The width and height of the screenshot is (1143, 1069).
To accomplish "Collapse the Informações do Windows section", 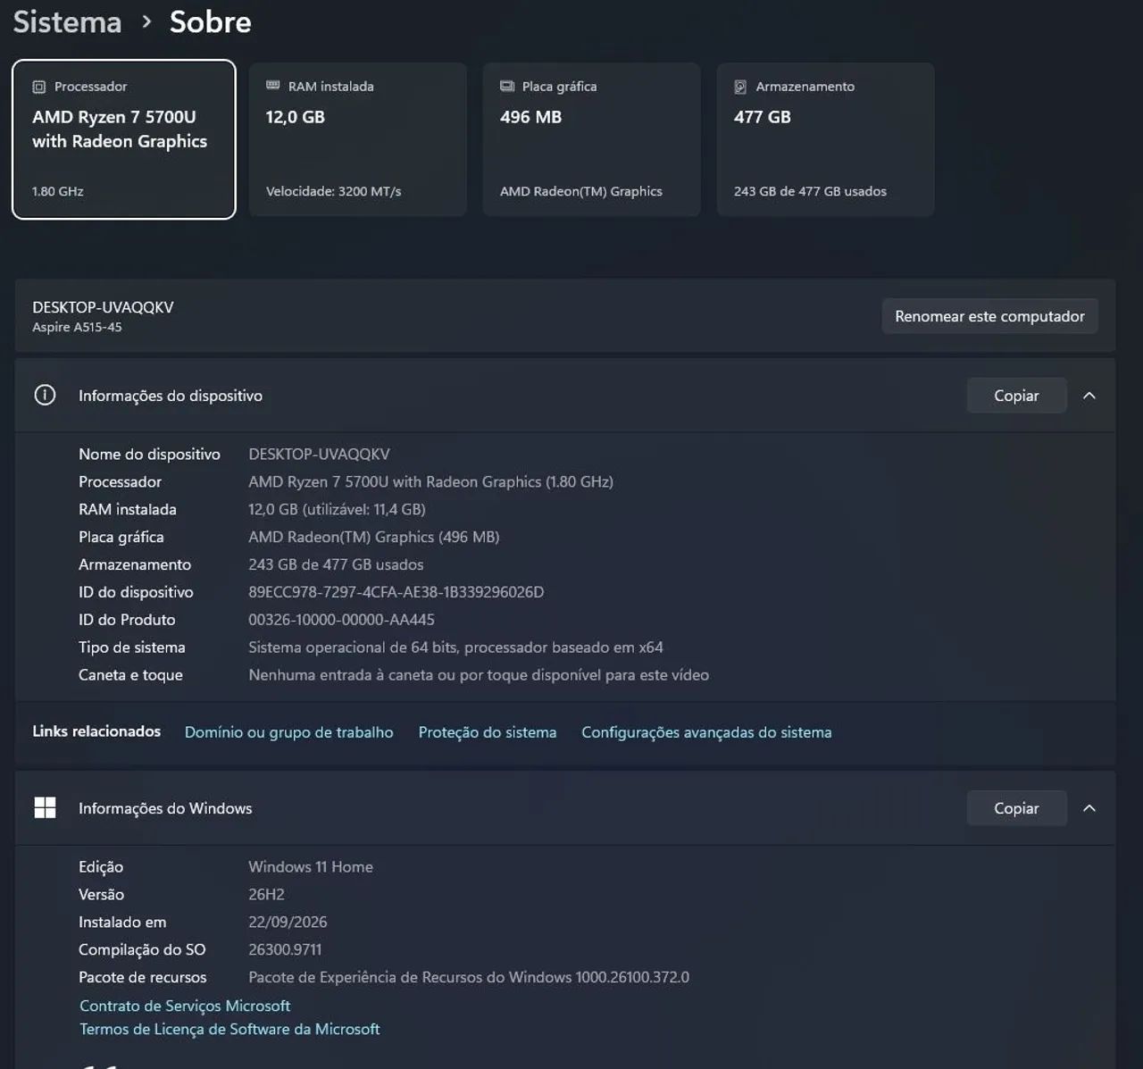I will (1089, 808).
